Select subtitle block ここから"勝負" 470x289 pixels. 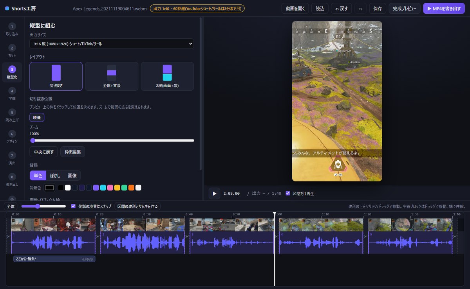click(54, 259)
